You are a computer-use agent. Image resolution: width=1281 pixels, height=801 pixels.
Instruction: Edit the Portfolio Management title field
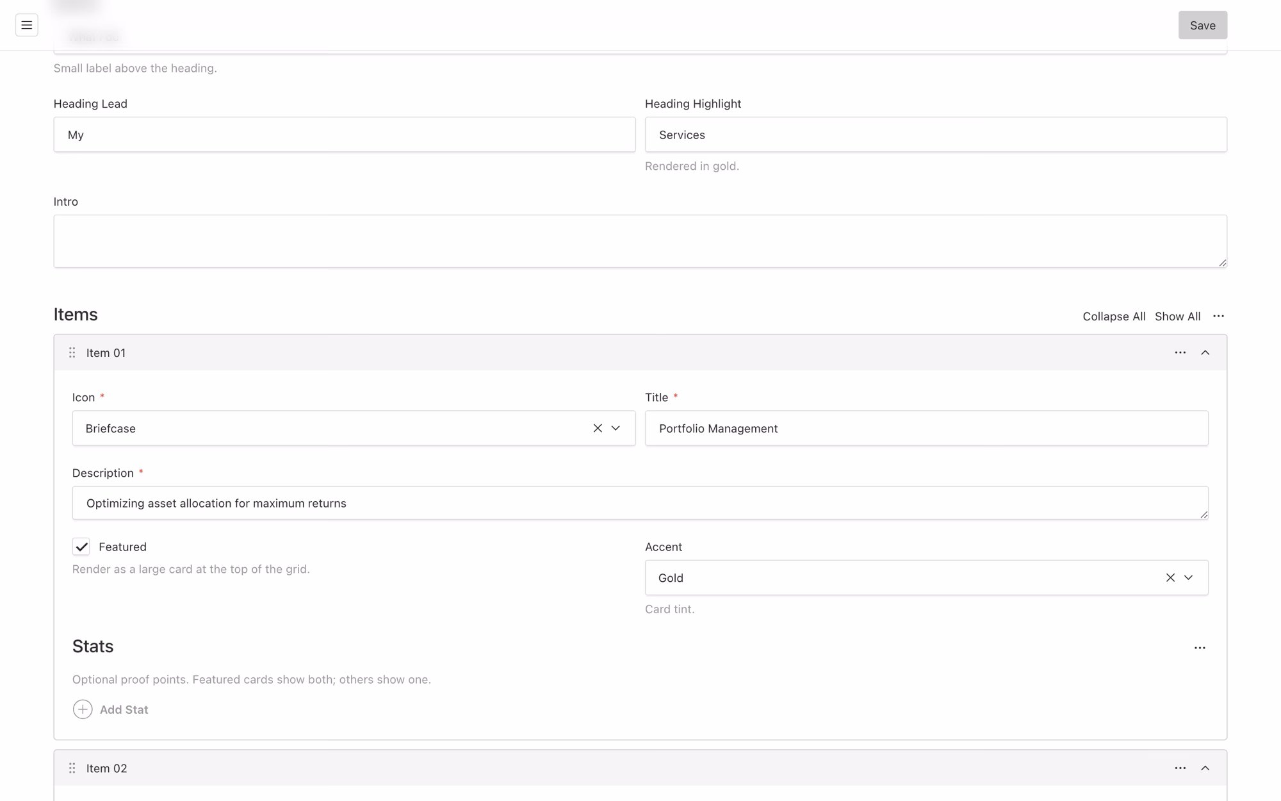[x=926, y=428]
